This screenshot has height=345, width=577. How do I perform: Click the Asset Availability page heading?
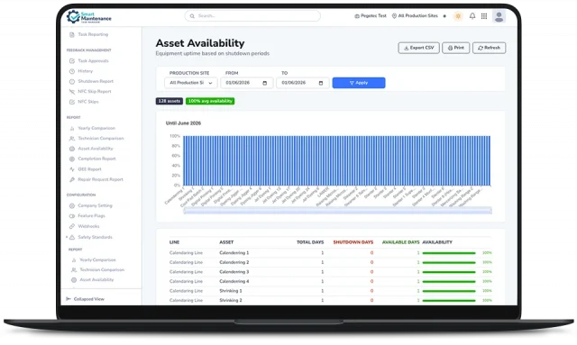tap(200, 43)
